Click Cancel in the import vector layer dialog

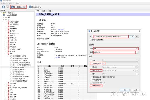(135, 90)
